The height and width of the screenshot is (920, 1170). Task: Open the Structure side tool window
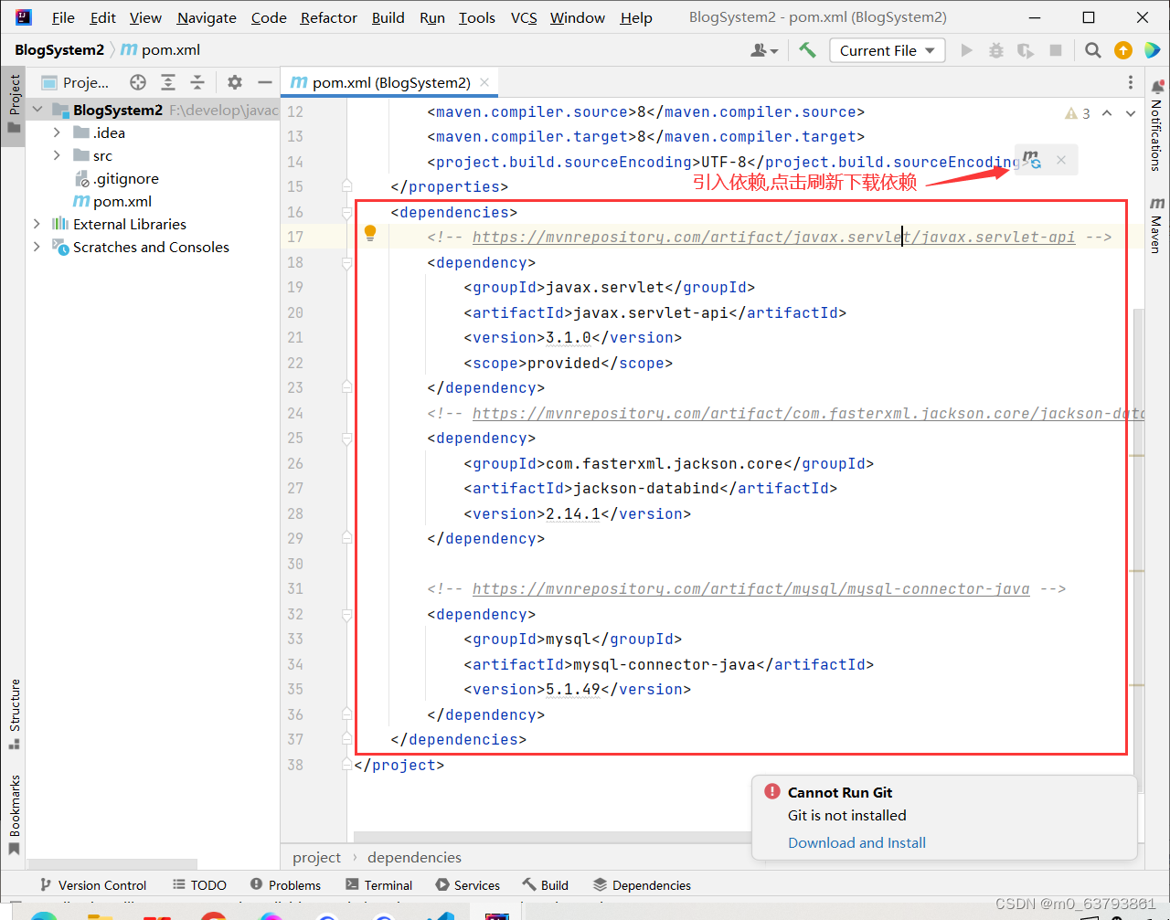[x=14, y=714]
